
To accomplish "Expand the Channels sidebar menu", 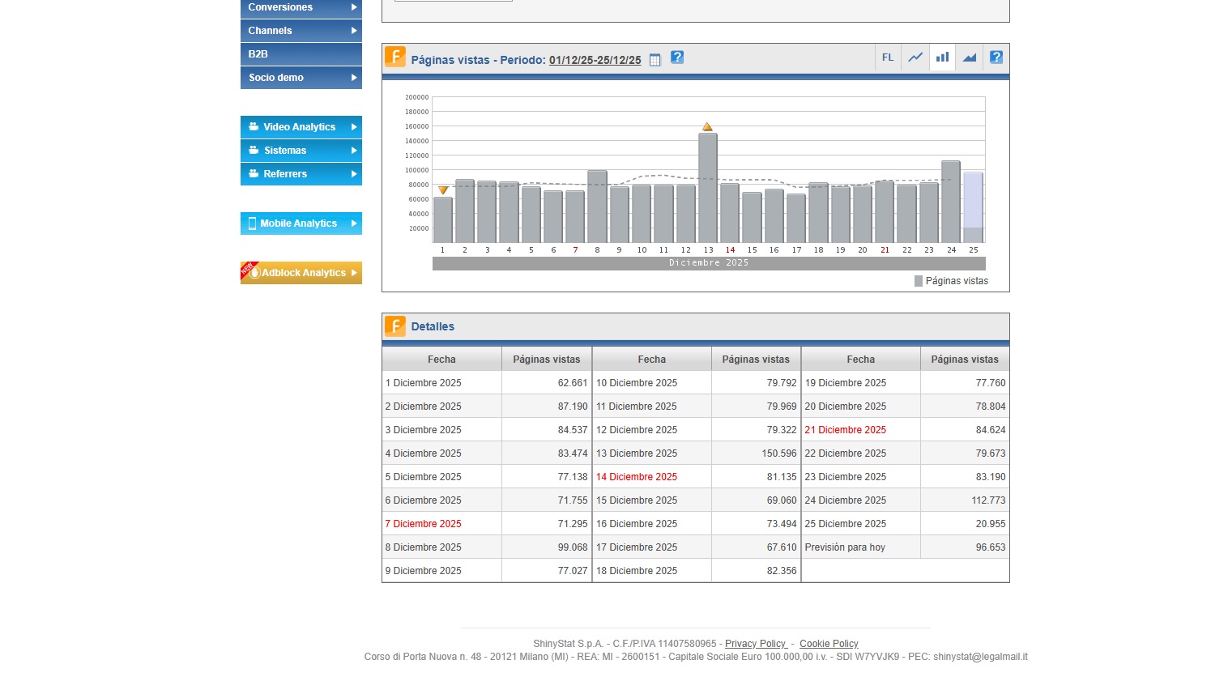I will [x=301, y=31].
